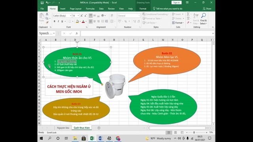Screen dimensions: 253x142
Task: Select the white bucket picture
Action: point(115,86)
